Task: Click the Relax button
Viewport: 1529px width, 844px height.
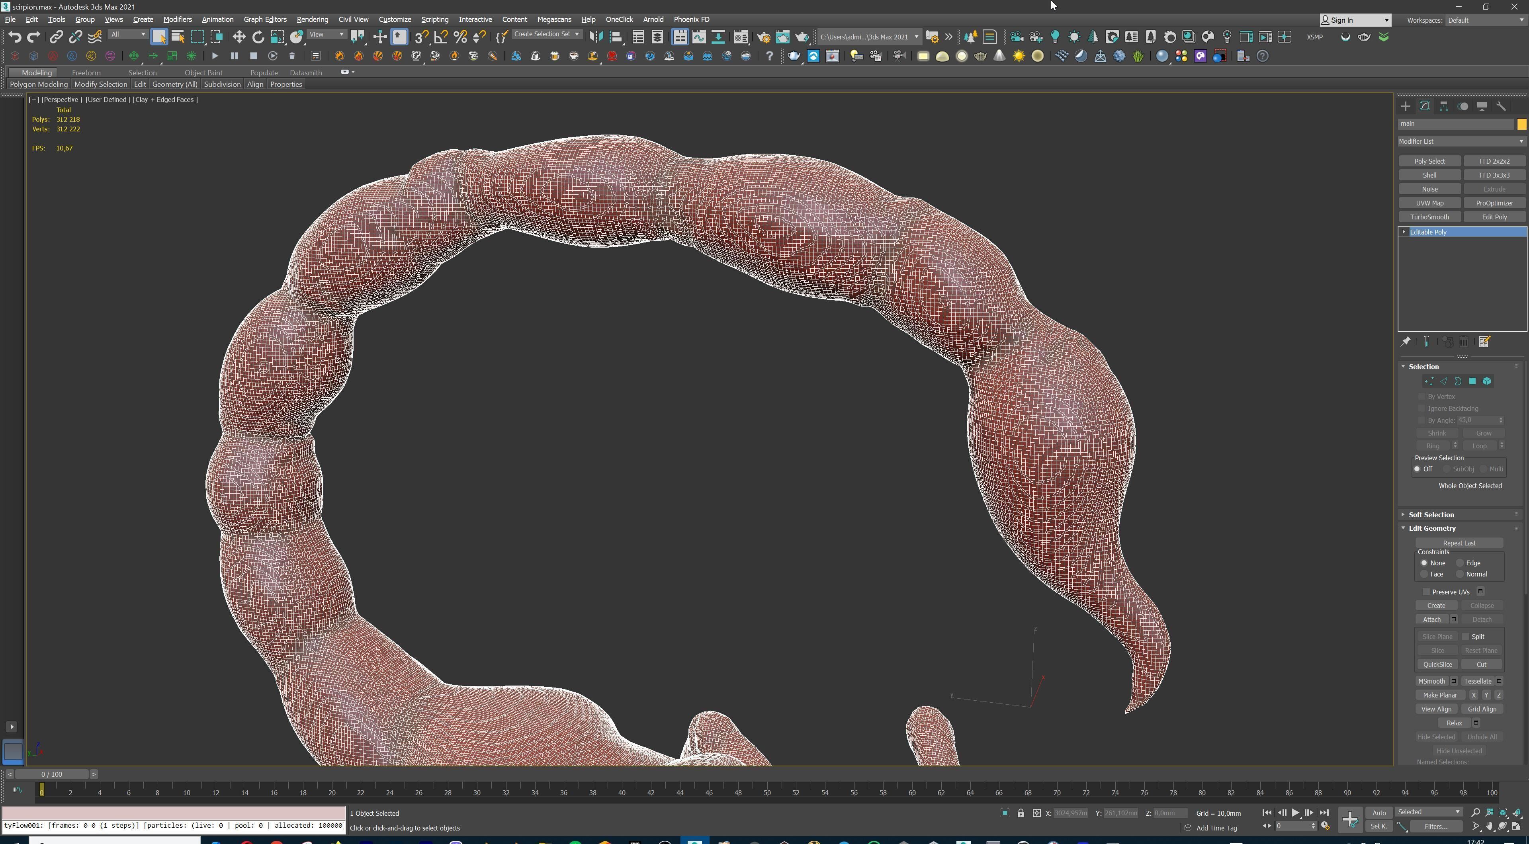Action: tap(1454, 723)
